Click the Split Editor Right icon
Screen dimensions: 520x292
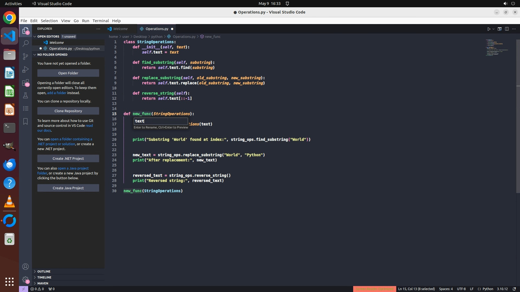click(x=507, y=29)
